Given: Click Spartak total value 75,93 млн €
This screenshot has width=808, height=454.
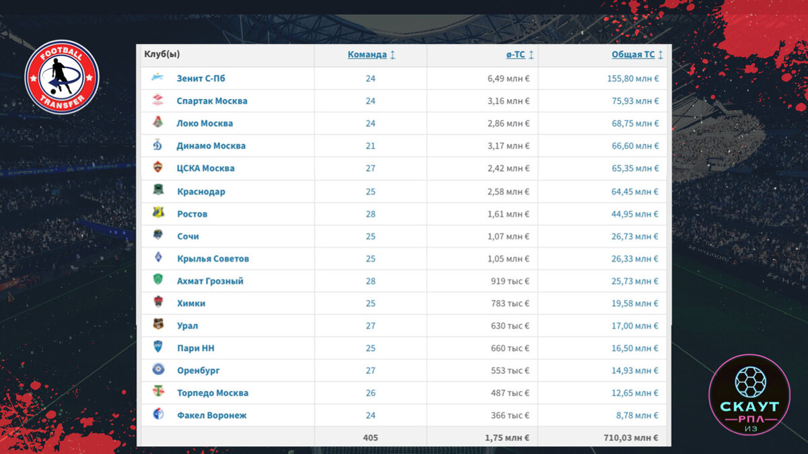Looking at the screenshot, I should (x=636, y=101).
